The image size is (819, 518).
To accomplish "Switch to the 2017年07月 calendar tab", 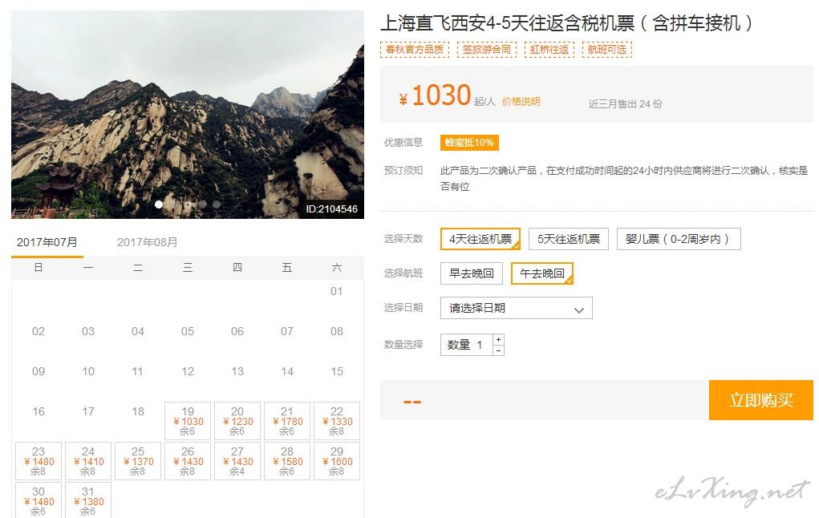I will coord(47,242).
